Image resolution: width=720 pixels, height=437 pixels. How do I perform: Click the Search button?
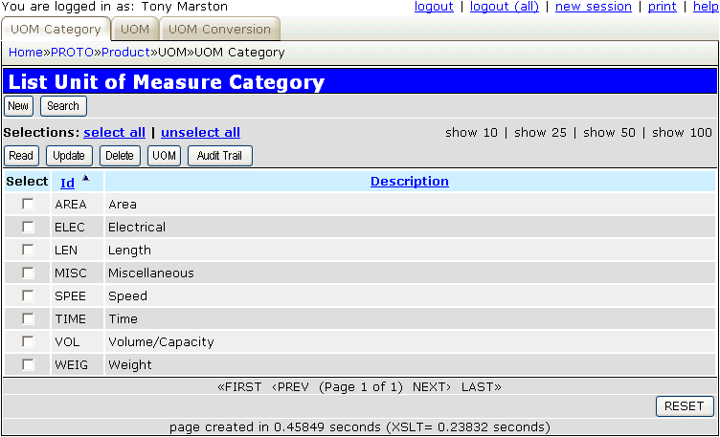64,106
